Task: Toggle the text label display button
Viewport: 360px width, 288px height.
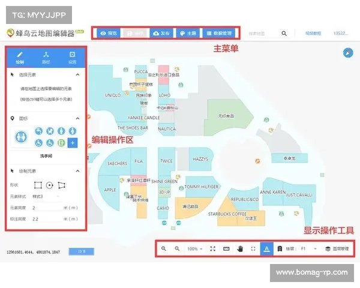Action: [266, 248]
